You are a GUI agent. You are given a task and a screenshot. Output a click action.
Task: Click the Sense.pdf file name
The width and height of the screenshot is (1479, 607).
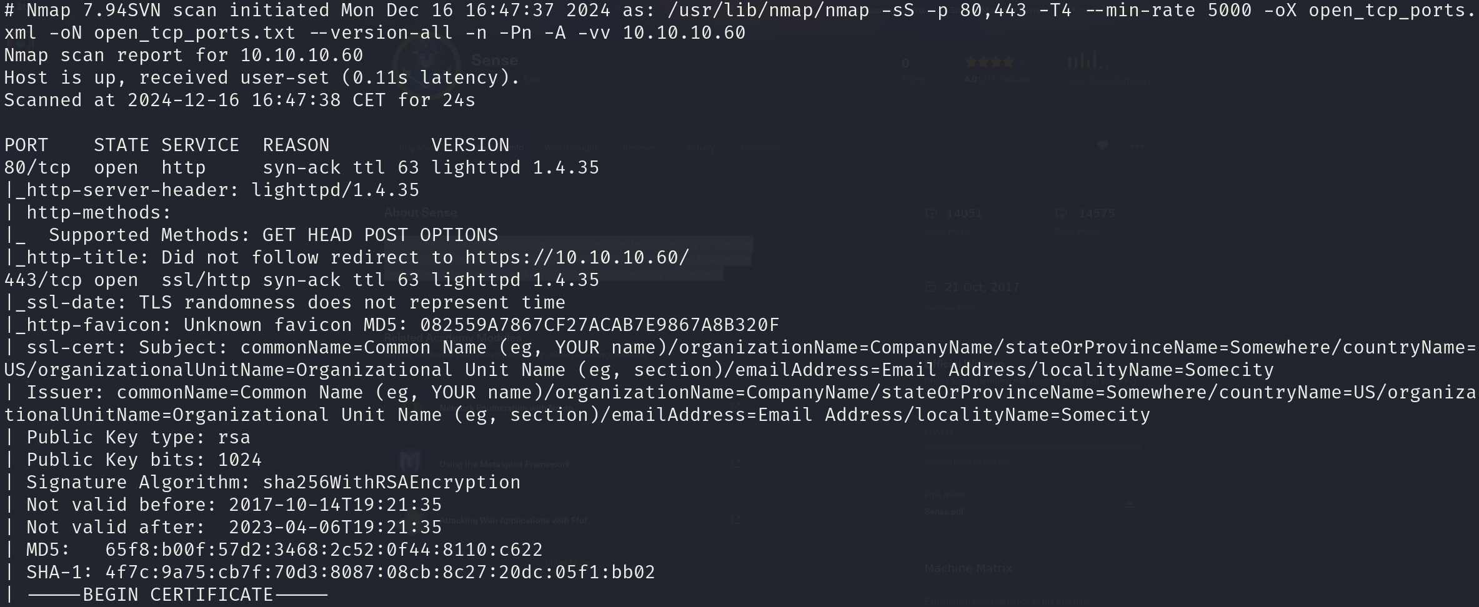click(x=944, y=511)
